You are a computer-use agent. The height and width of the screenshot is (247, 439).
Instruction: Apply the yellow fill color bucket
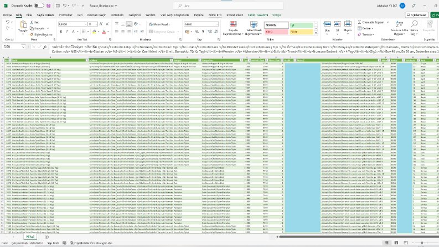tap(94, 32)
